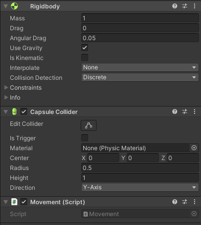
Task: Open the Interpolate dropdown
Action: pyautogui.click(x=140, y=67)
